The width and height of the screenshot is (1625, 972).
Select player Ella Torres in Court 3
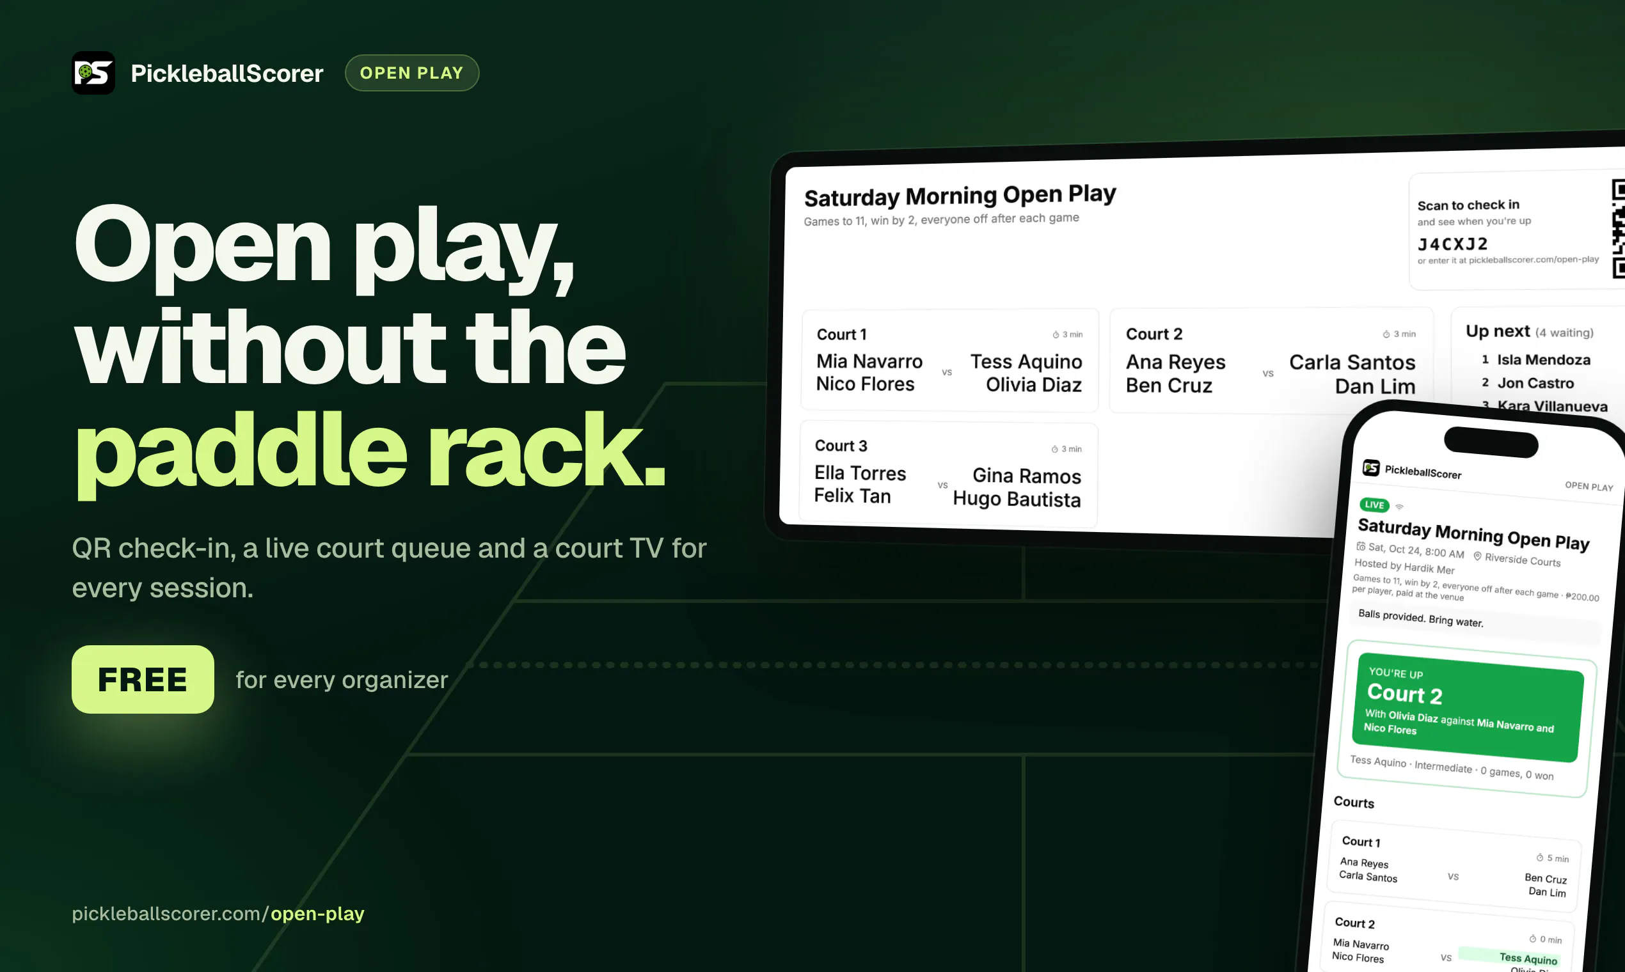(860, 474)
